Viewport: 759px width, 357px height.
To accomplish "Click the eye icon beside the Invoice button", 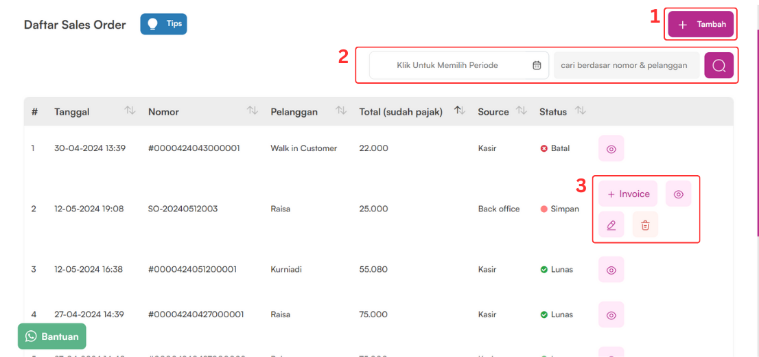I will (x=678, y=194).
